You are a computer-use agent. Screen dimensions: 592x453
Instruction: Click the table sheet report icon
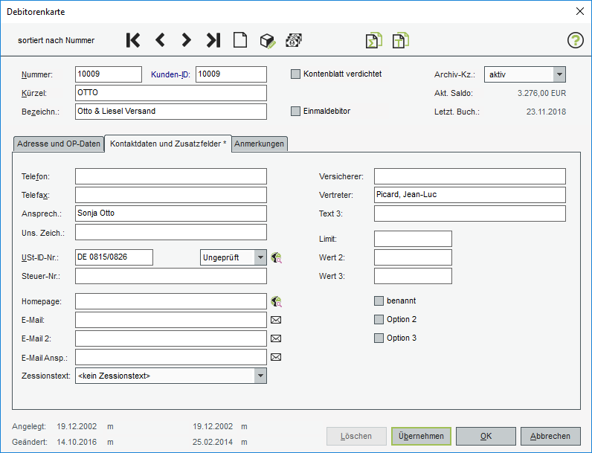[x=401, y=40]
